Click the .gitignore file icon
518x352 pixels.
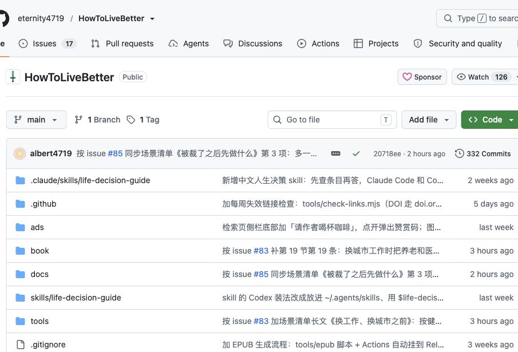click(x=21, y=345)
